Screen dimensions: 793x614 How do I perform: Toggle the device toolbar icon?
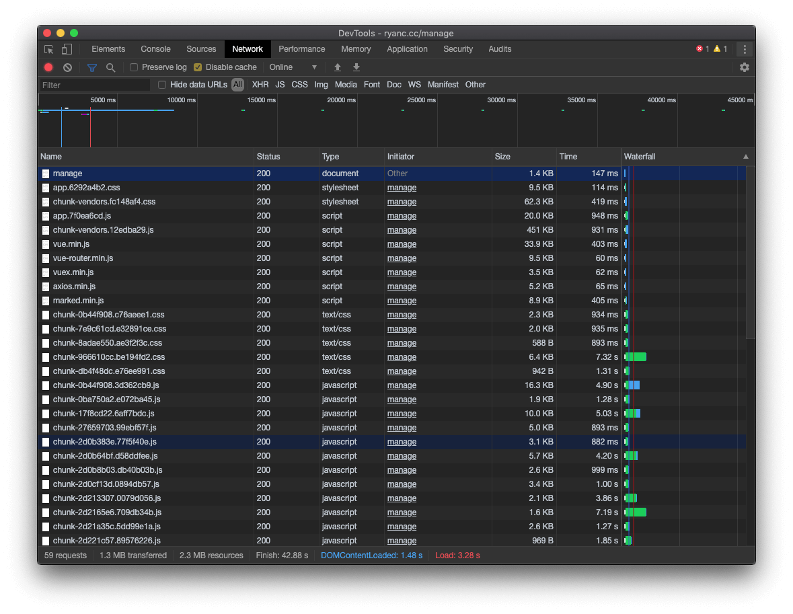[x=67, y=49]
